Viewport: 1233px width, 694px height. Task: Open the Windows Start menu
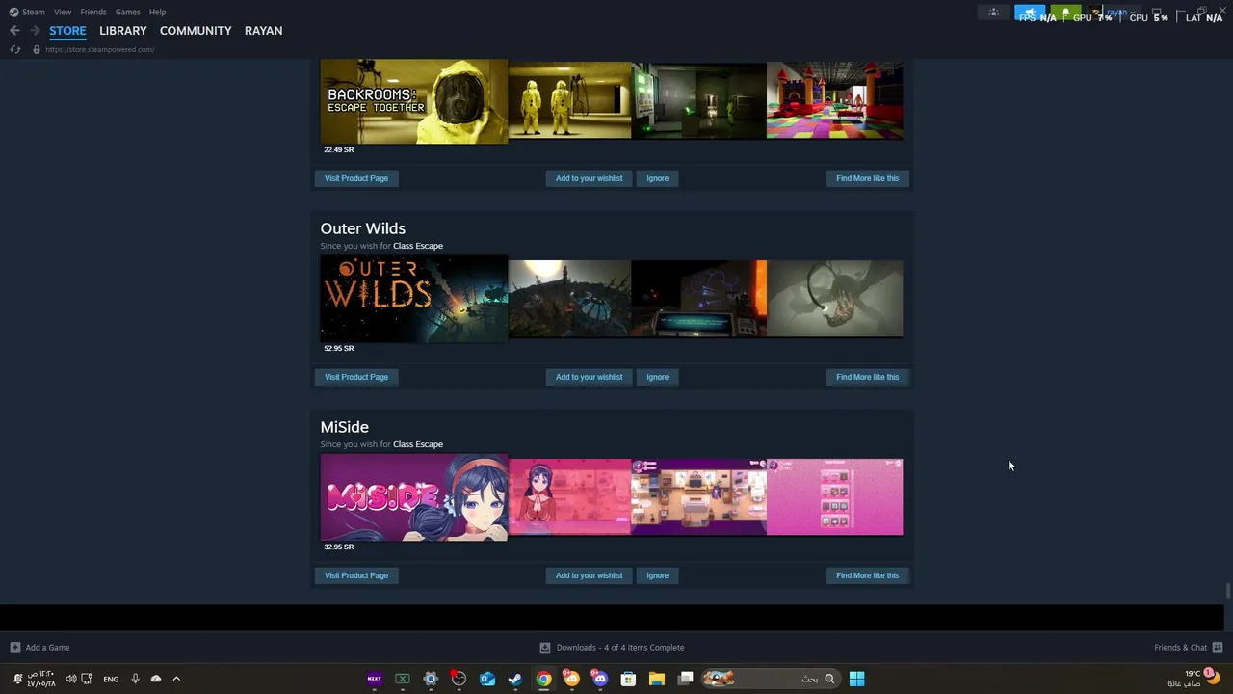click(x=856, y=679)
